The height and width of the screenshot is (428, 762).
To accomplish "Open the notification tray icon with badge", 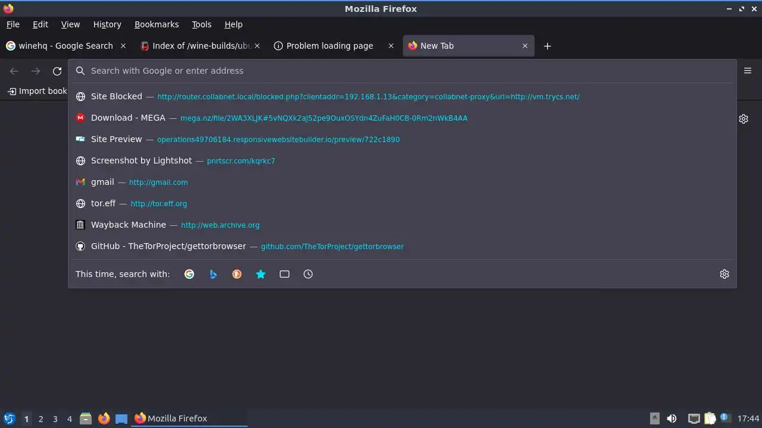I will pos(725,418).
